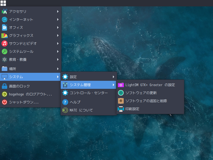Open the 教育・教養 menu entry
The image size is (213, 160).
[31, 59]
